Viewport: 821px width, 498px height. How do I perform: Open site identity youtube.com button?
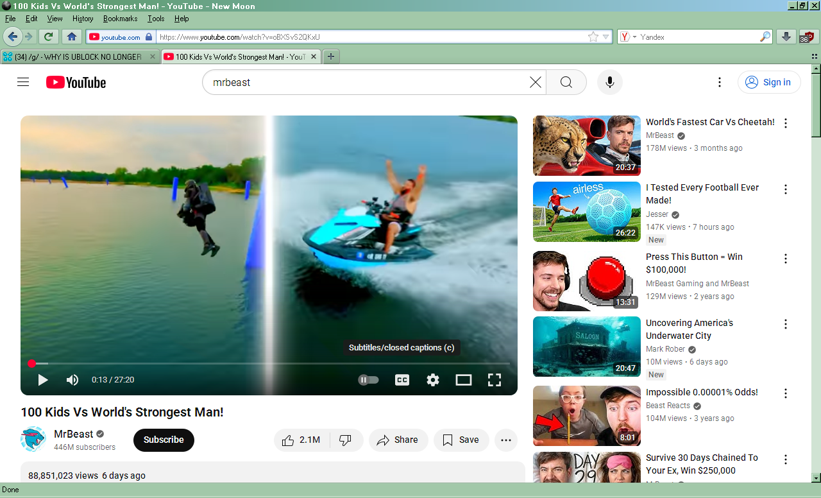pos(121,37)
